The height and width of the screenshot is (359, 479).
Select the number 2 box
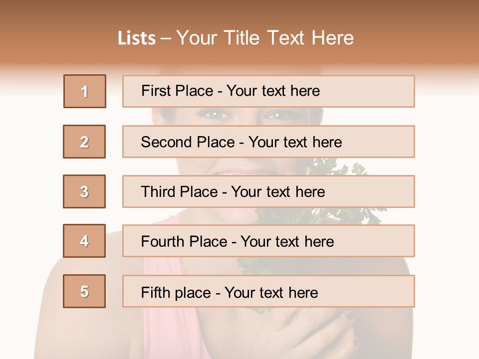84,142
